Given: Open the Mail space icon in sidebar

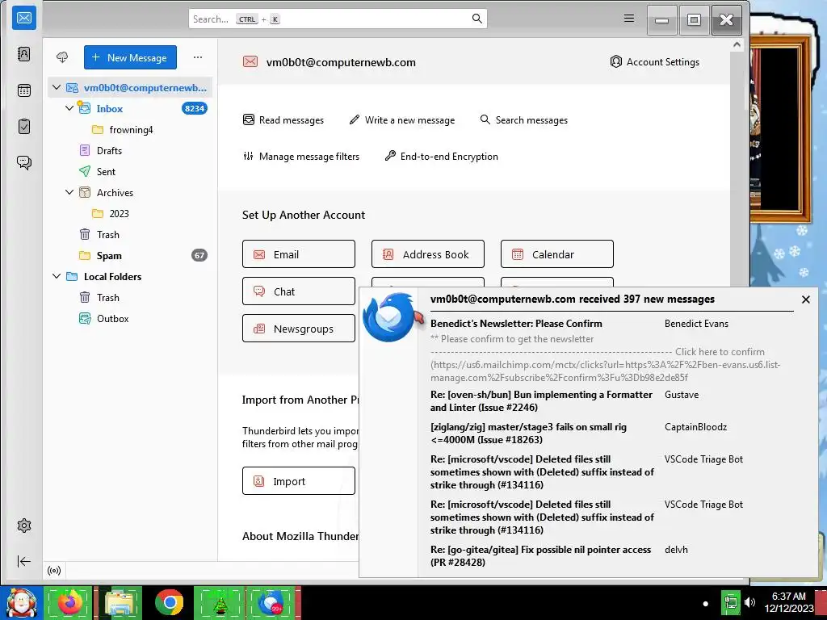Looking at the screenshot, I should point(24,19).
